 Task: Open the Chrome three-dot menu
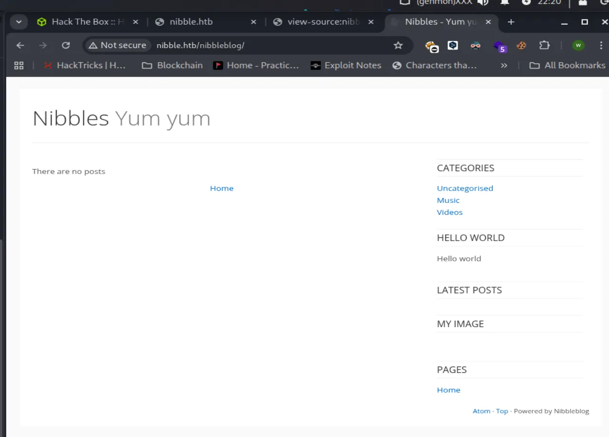601,46
